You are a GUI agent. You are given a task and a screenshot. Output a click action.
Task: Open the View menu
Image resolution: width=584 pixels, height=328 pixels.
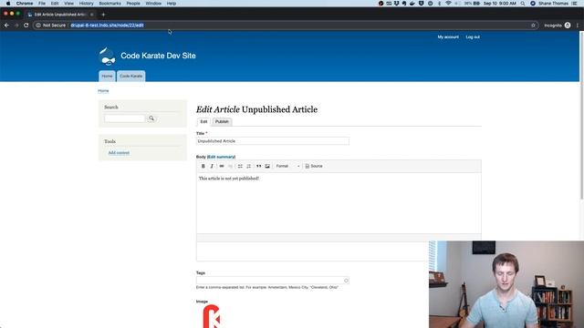point(68,4)
